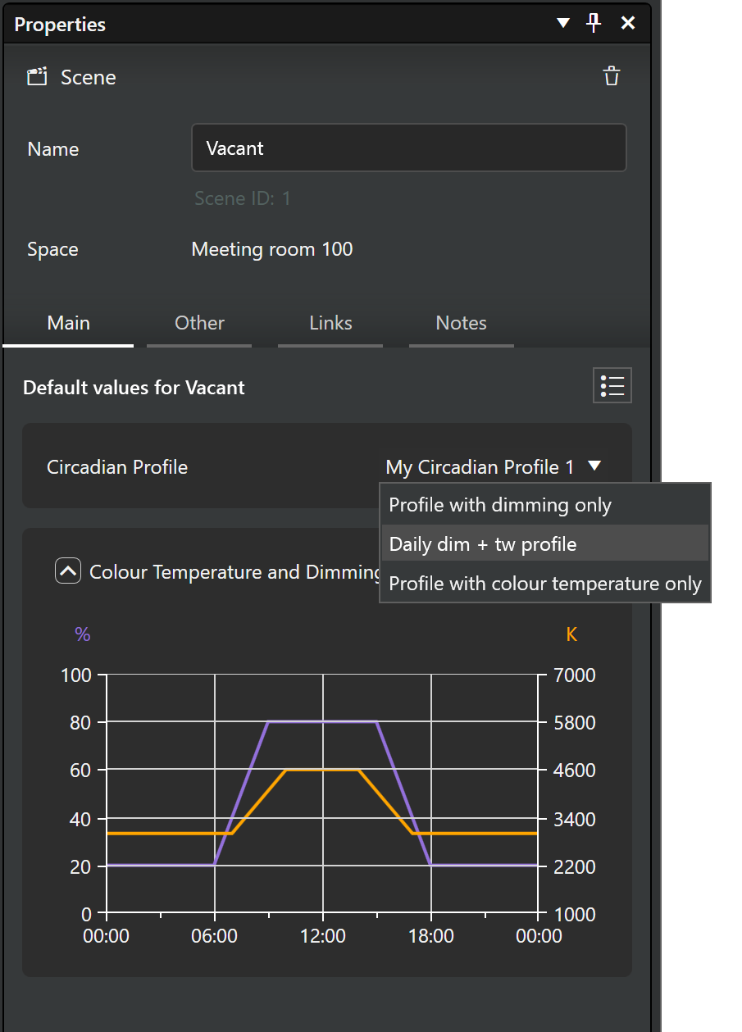Click the 4600 value on Kelvin axis
The height and width of the screenshot is (1032, 742).
tap(576, 771)
